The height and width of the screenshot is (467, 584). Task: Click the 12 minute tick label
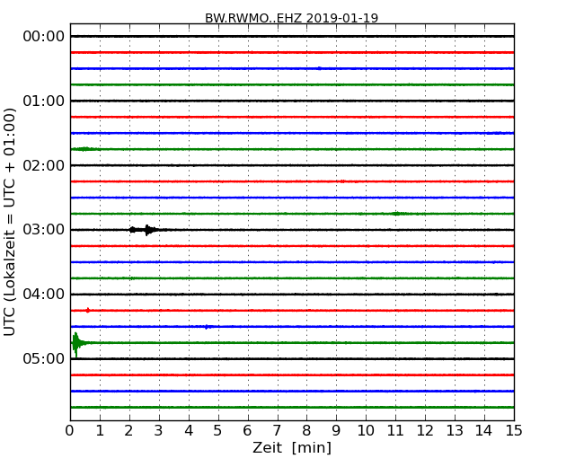425,430
